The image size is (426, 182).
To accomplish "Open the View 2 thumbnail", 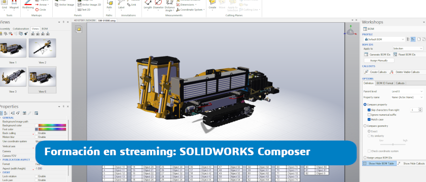I will [43, 48].
